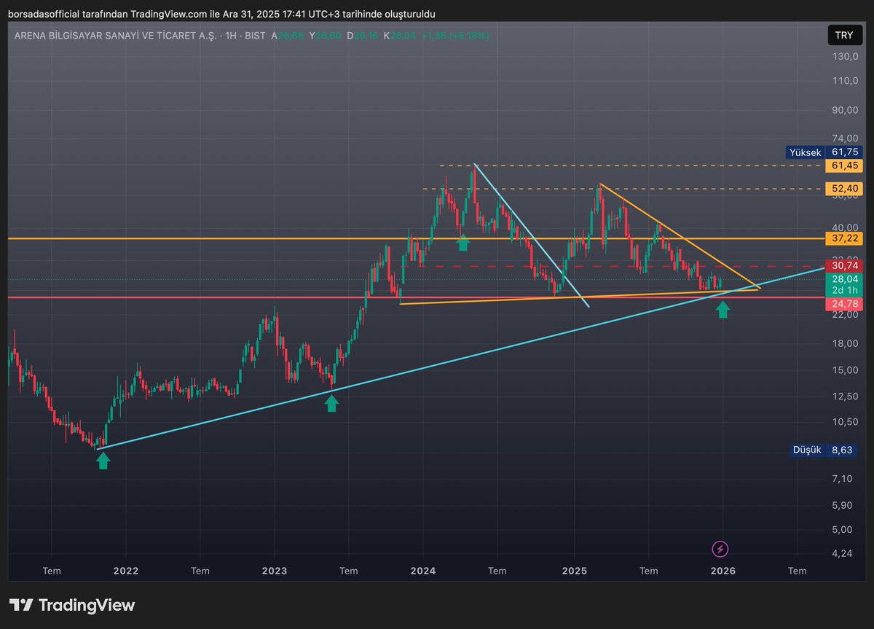Click the BIST exchange label
The width and height of the screenshot is (874, 629).
pos(255,35)
